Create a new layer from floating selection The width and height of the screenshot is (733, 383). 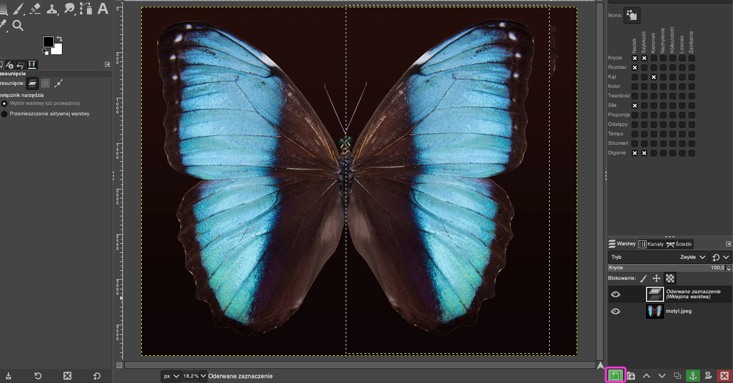click(x=615, y=376)
